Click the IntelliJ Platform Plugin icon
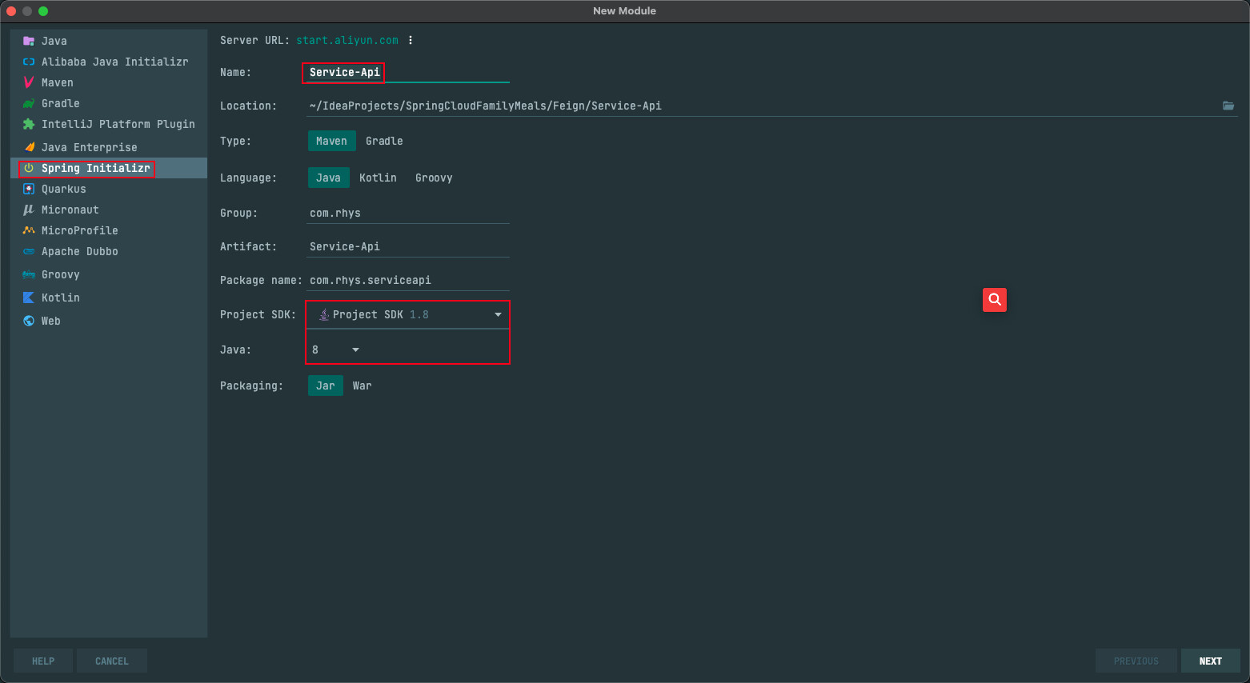 point(29,124)
